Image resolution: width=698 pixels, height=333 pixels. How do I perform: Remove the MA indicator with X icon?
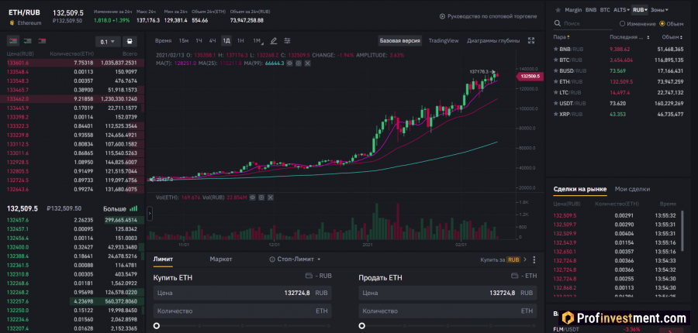(x=308, y=64)
